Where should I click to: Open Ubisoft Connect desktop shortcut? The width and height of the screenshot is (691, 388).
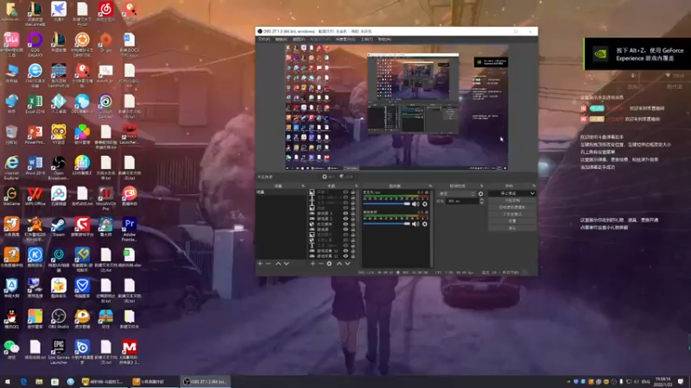(x=105, y=107)
